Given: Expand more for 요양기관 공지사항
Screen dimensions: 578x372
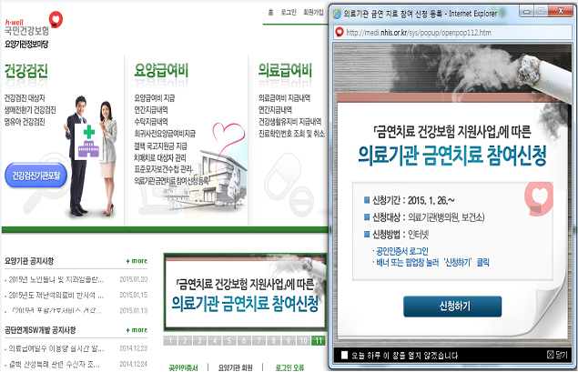Looking at the screenshot, I should pyautogui.click(x=137, y=259).
